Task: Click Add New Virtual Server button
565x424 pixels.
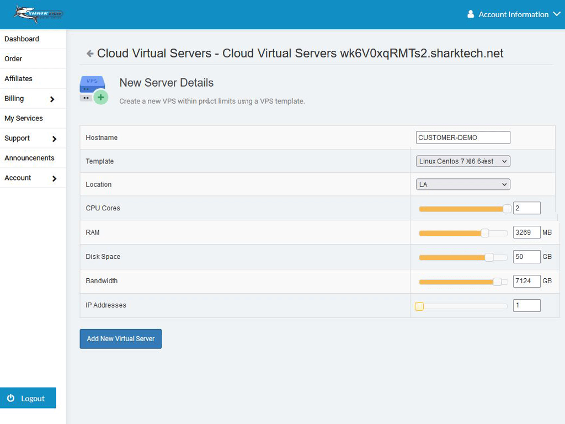Action: pos(121,339)
